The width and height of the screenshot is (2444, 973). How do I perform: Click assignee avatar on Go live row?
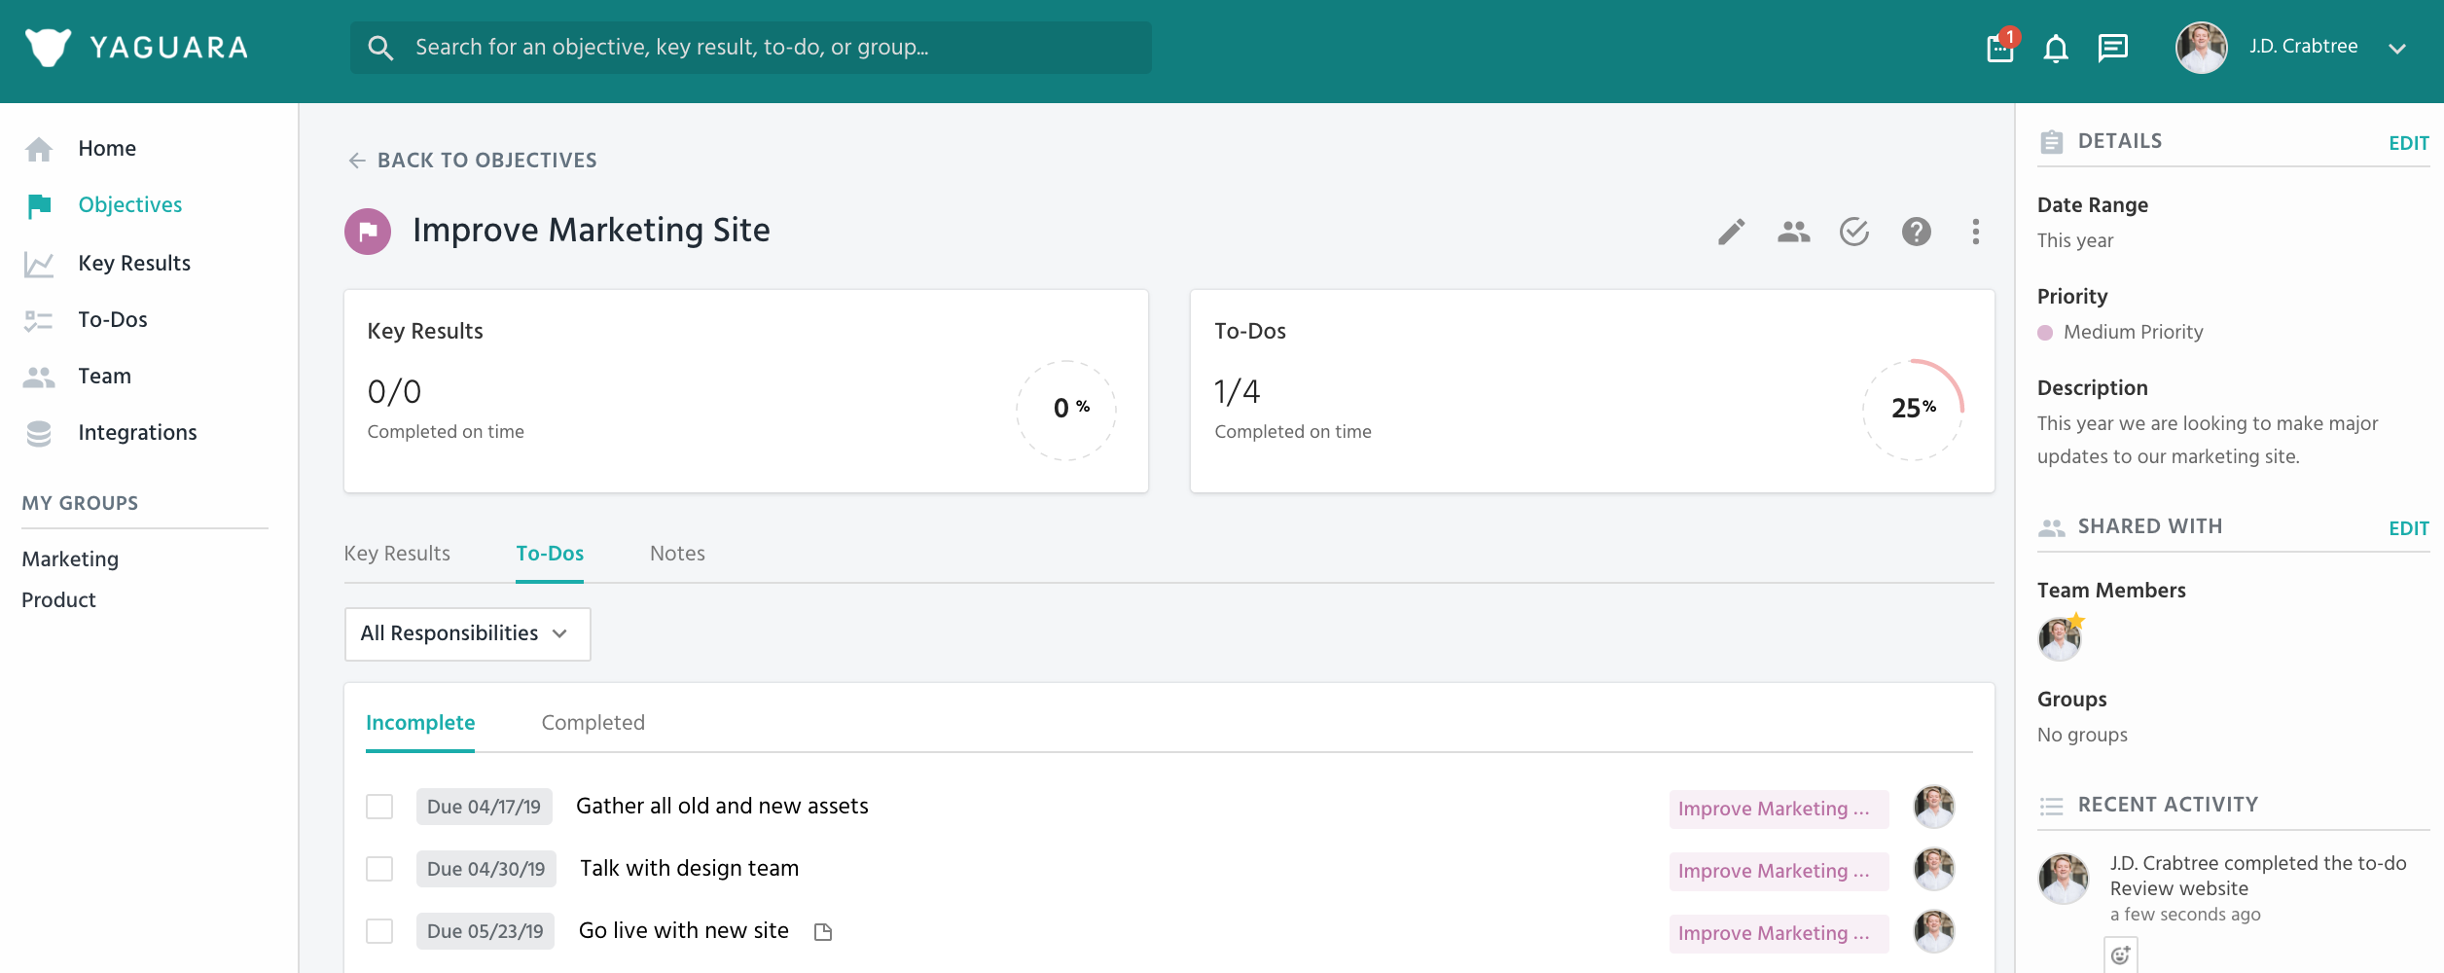coord(1934,931)
